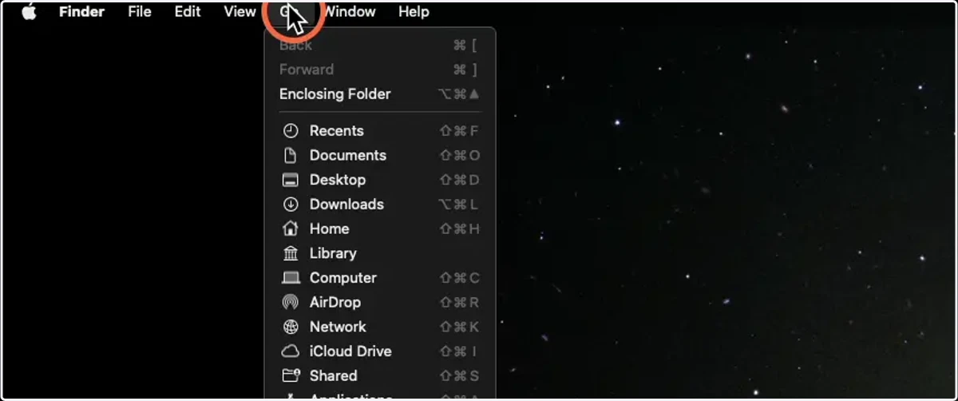Click the Shared folder icon
The image size is (958, 401).
pos(291,375)
